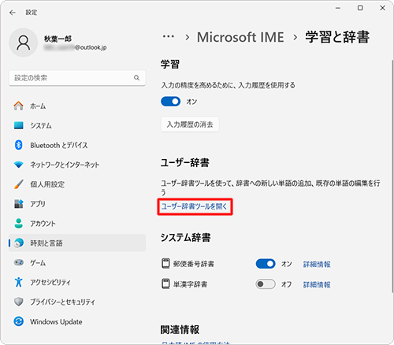394x345 pixels.
Task: Click the ユーザー辞書 section heading
Action: pos(185,163)
